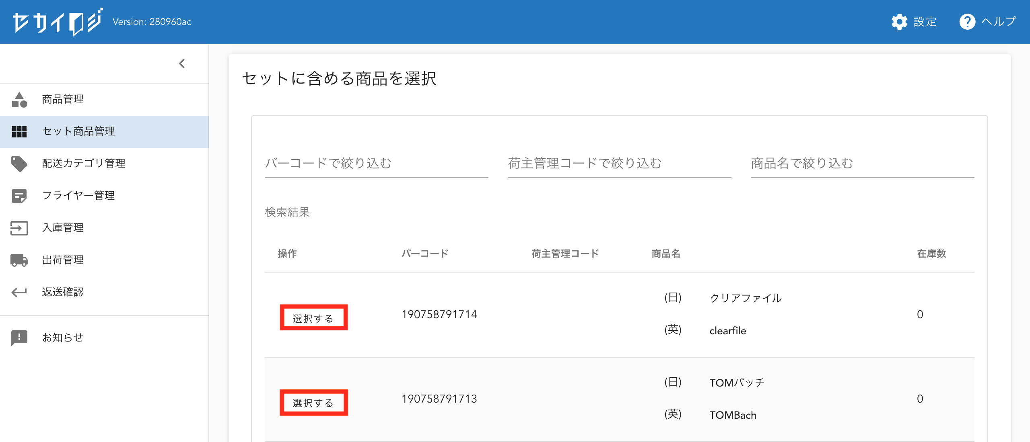
Task: Open 出荷管理 menu item
Action: [63, 260]
